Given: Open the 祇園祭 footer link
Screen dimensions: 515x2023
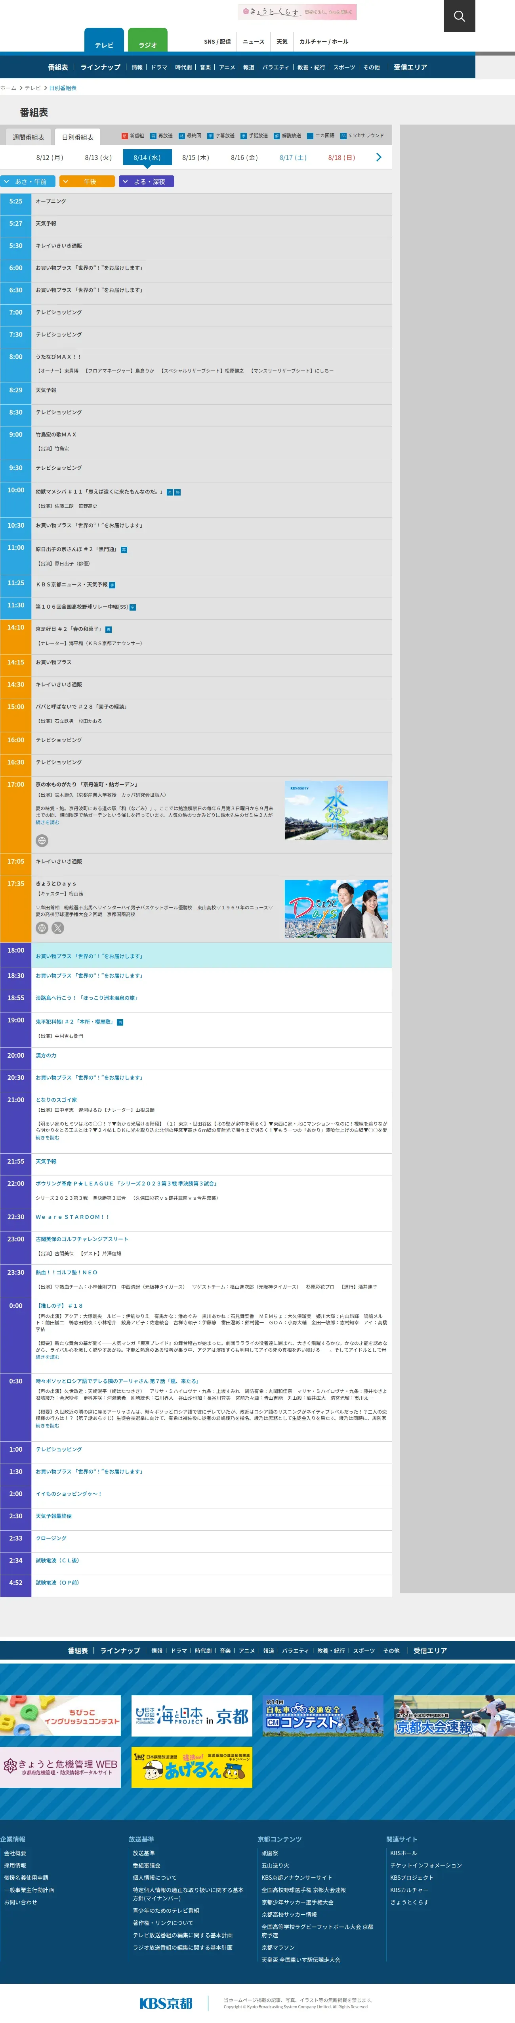Looking at the screenshot, I should pos(270,1852).
